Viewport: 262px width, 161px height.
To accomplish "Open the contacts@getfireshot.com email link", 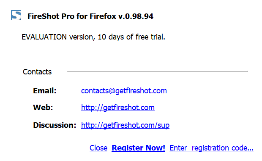I will point(124,91).
